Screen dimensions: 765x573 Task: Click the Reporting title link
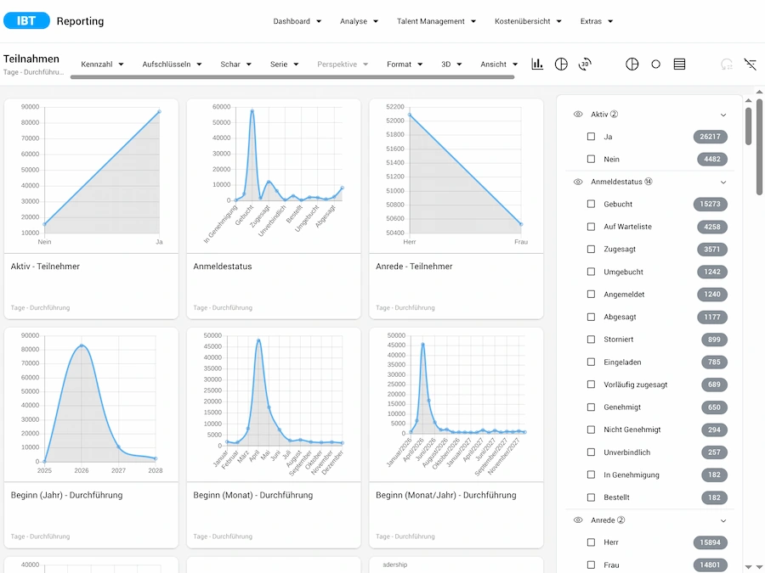click(80, 21)
